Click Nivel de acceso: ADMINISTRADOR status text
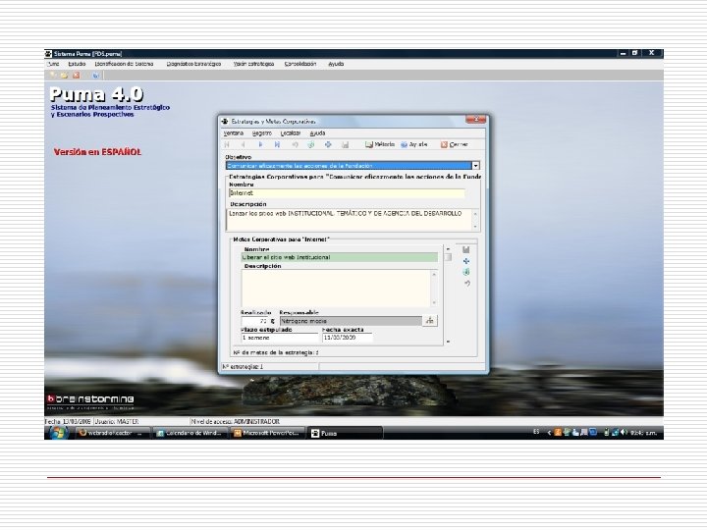This screenshot has height=530, width=707. (236, 421)
